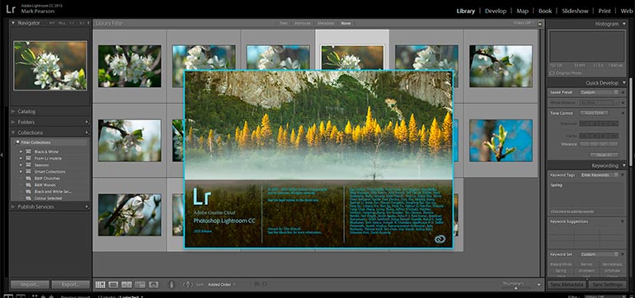Switch to the Print module
This screenshot has height=298, width=635.
pyautogui.click(x=604, y=11)
